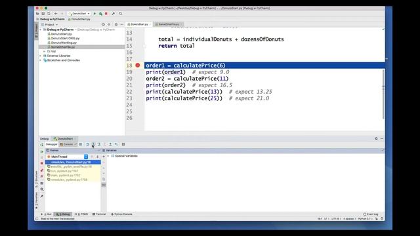Select the main, pydevd.py frame
Viewport: 420px width, 236px height.
(x=73, y=175)
